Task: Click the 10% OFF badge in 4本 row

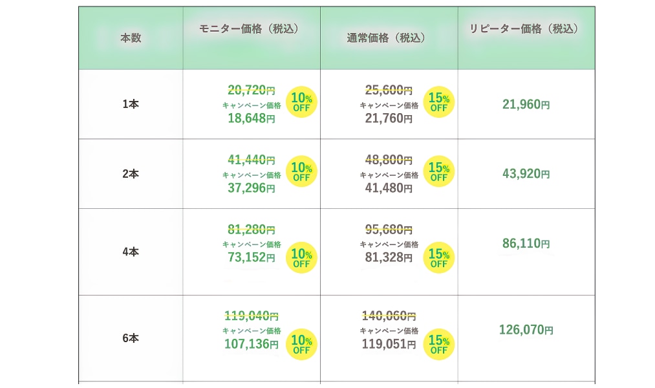Action: [x=301, y=257]
